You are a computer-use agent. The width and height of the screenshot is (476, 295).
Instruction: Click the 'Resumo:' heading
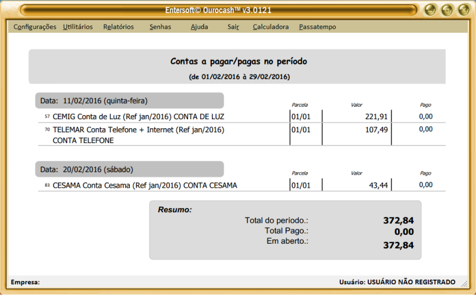pos(175,210)
